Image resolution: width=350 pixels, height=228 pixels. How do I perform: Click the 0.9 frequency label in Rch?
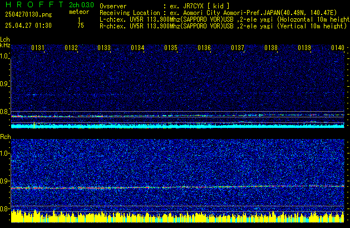click(x=4, y=181)
